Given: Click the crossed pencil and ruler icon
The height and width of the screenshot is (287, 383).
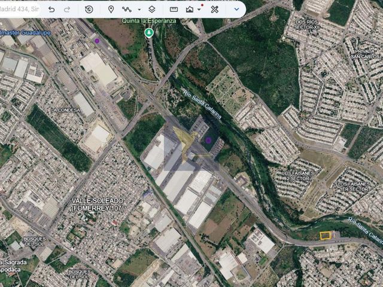Looking at the screenshot, I should (x=214, y=10).
